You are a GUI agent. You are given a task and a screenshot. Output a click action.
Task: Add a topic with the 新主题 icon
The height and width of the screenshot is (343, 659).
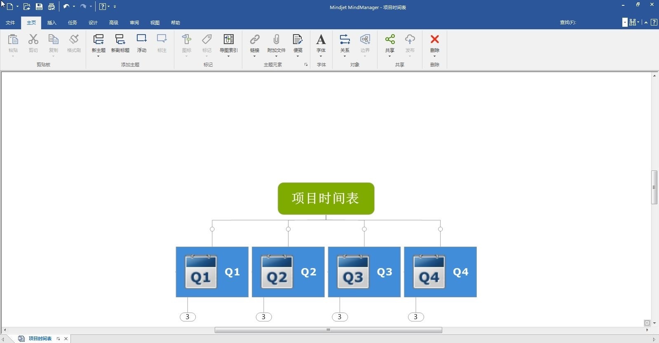(x=98, y=40)
